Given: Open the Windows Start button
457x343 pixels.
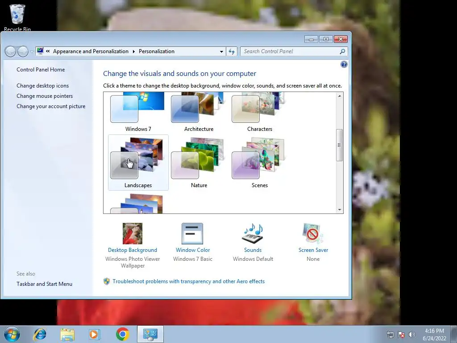Looking at the screenshot, I should pyautogui.click(x=12, y=334).
